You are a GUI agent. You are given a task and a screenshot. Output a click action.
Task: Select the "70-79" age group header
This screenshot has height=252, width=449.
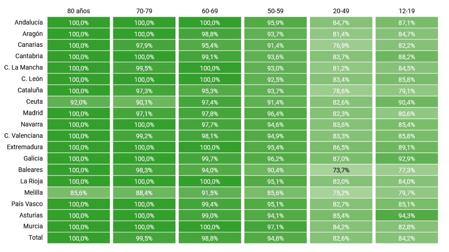coord(144,10)
